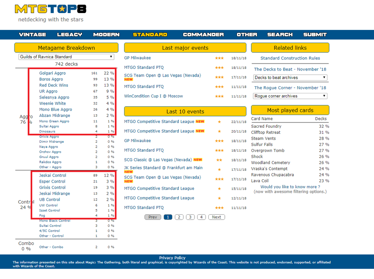Open the WinCondition Cup I @ Moscow event
This screenshot has height=279, width=374.
click(x=153, y=96)
